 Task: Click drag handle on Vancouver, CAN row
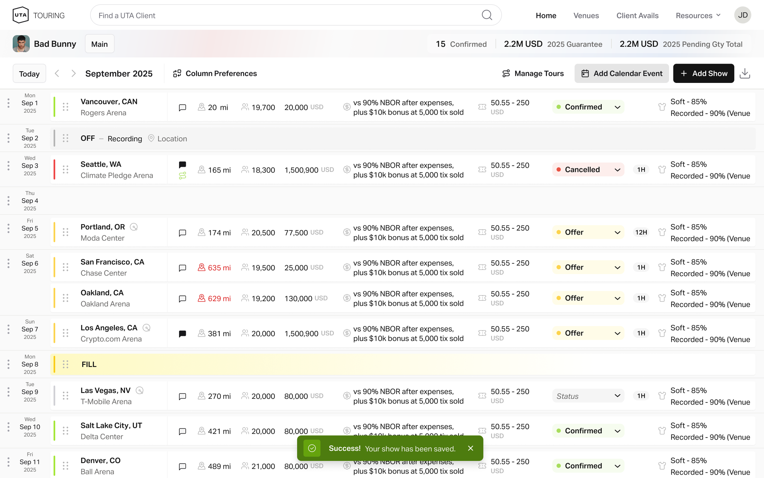tap(65, 107)
